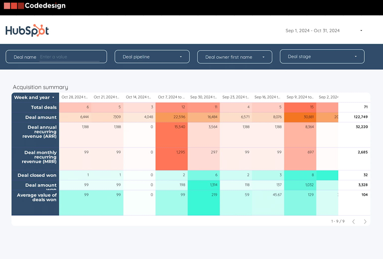This screenshot has width=383, height=259.
Task: Click the Sep 9, 2024 column header
Action: click(300, 97)
